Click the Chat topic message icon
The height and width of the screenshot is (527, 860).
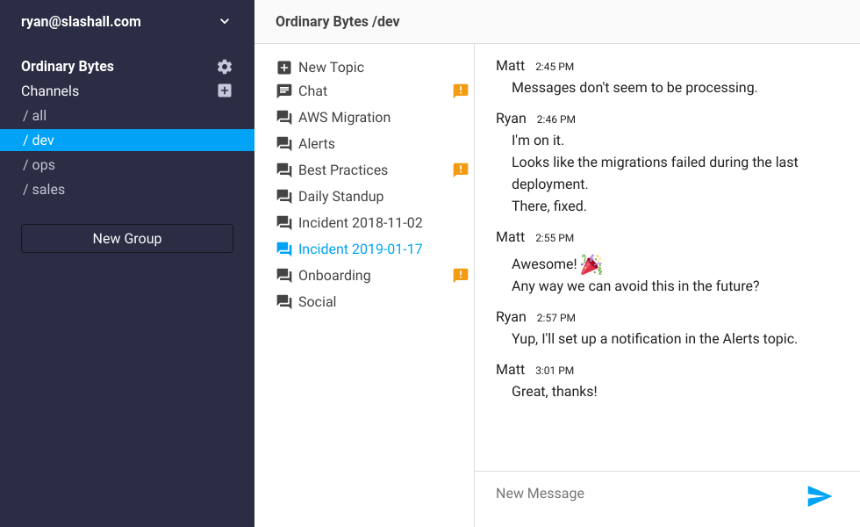284,91
